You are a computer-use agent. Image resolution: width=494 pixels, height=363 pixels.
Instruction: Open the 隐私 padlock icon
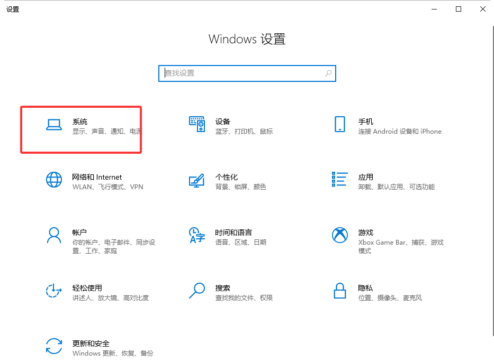339,291
